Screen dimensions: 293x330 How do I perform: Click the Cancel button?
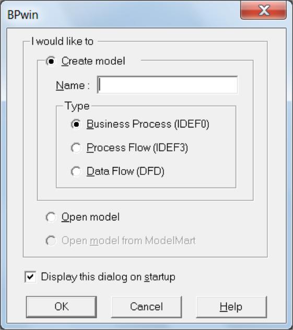pyautogui.click(x=146, y=307)
